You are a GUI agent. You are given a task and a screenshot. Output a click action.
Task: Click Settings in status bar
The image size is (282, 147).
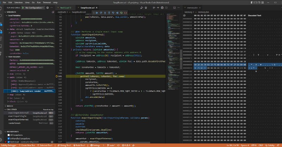click(x=95, y=145)
